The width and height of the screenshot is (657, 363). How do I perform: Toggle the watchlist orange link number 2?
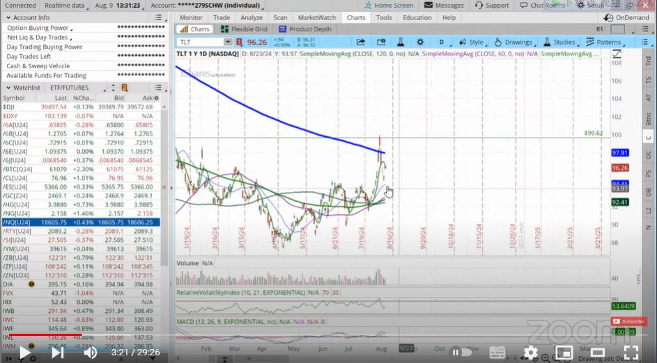click(x=125, y=88)
